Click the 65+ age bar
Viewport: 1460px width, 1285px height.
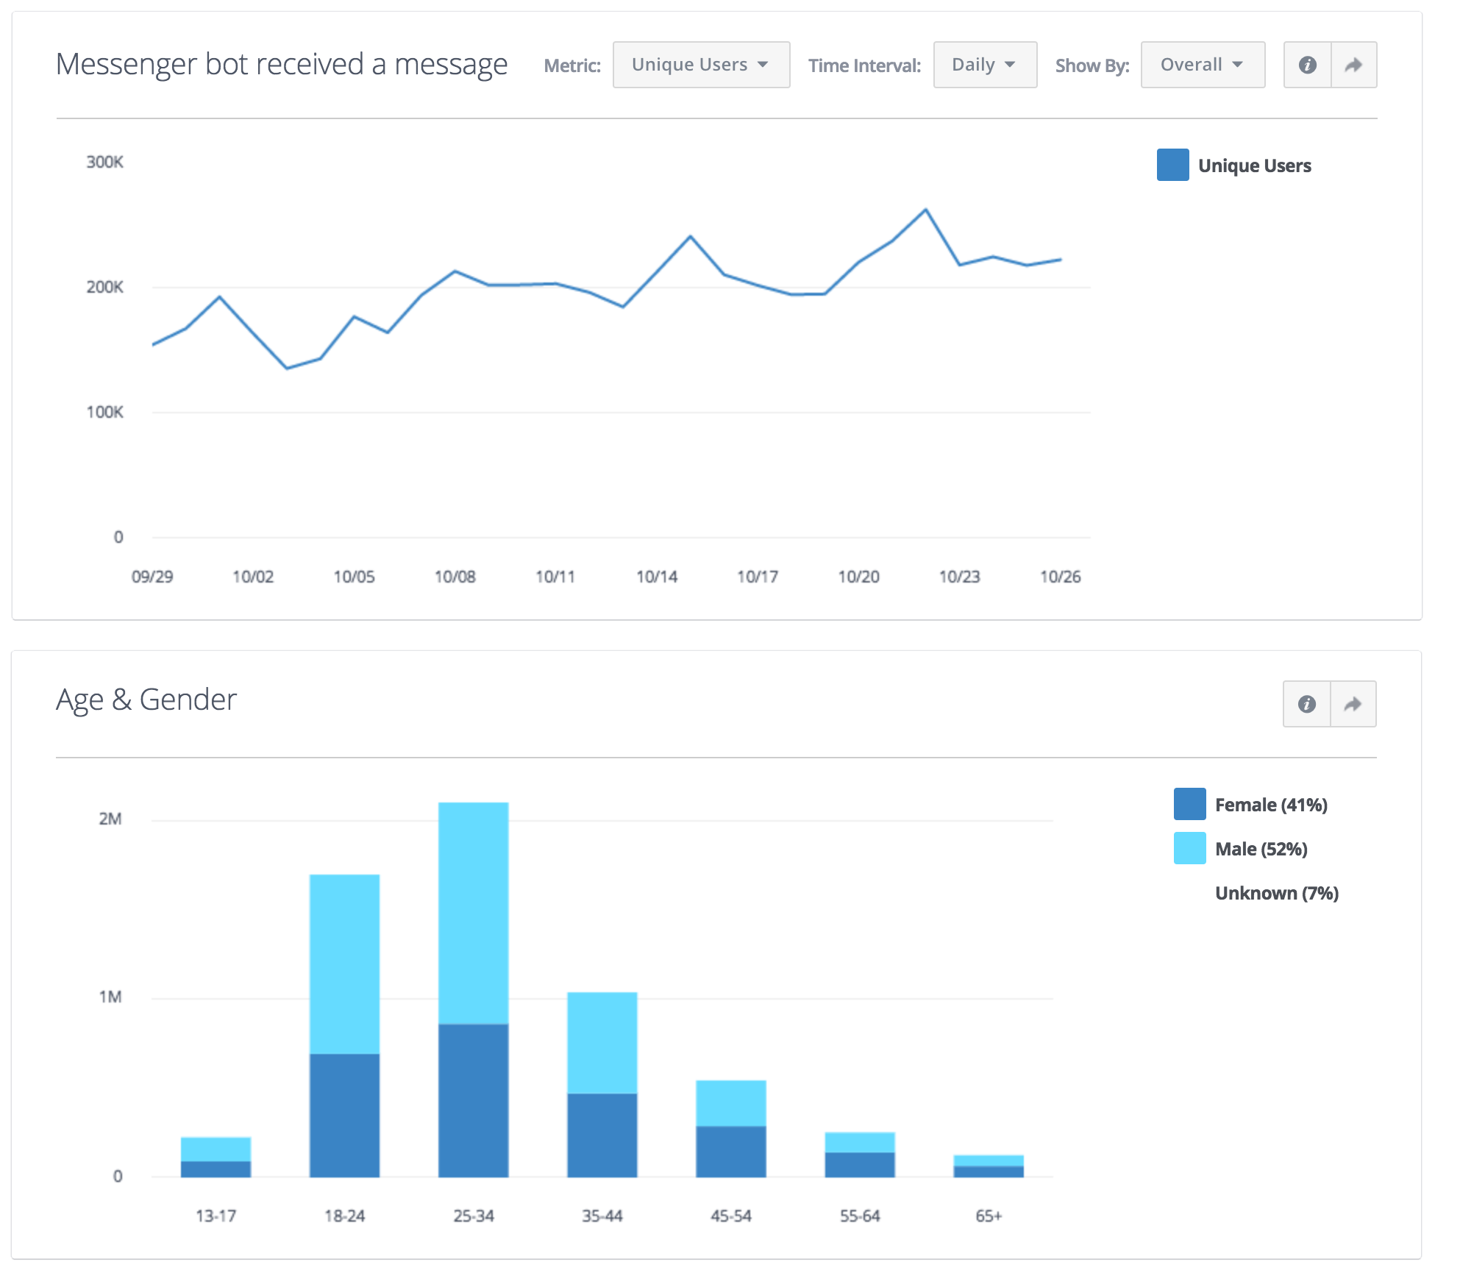click(x=989, y=1166)
